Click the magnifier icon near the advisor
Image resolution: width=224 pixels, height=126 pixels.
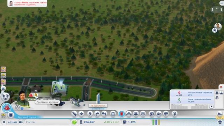[17, 107]
